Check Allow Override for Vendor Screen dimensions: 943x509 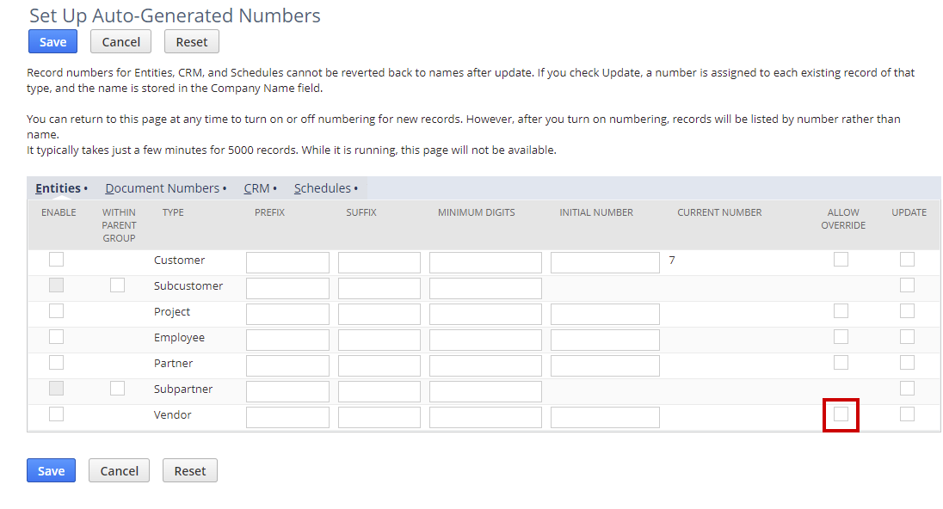841,414
